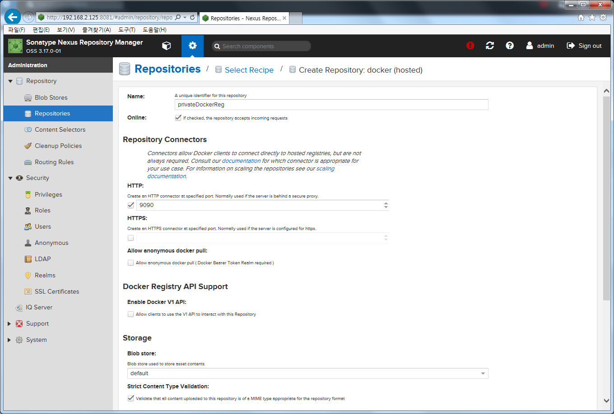Decrease the HTTP port spinner down arrow
Image resolution: width=614 pixels, height=414 pixels.
(386, 207)
